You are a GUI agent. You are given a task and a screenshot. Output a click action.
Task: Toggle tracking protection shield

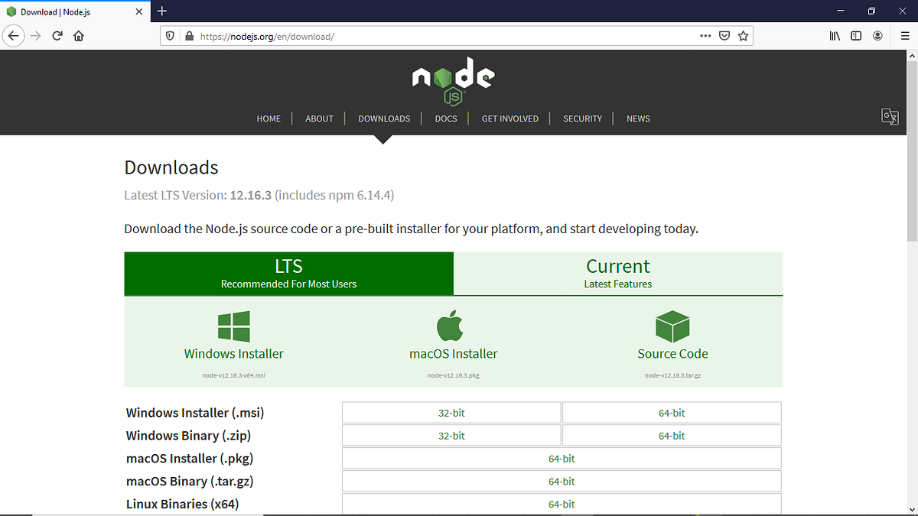[x=169, y=35]
